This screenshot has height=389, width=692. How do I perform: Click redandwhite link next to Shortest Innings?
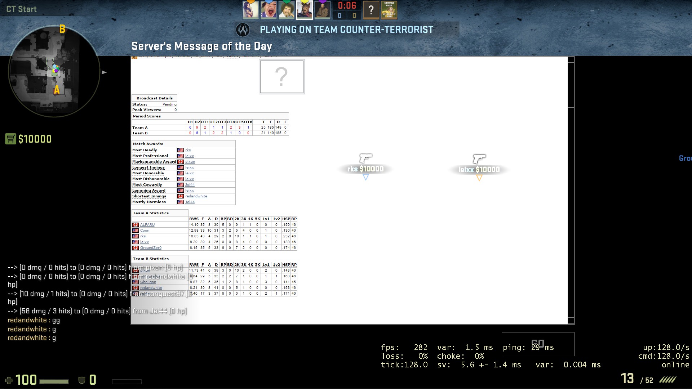pos(196,196)
